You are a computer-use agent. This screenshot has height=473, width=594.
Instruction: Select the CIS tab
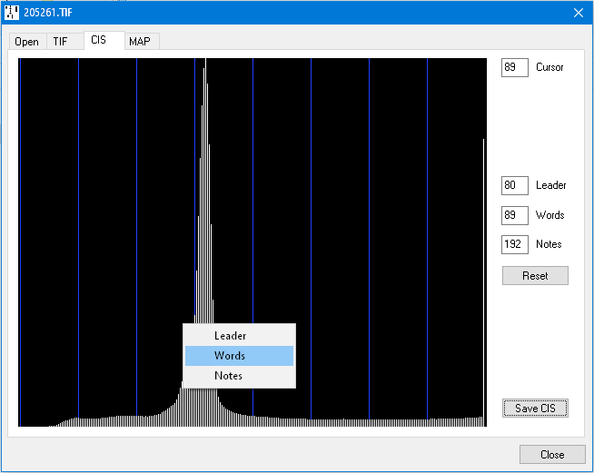click(99, 41)
